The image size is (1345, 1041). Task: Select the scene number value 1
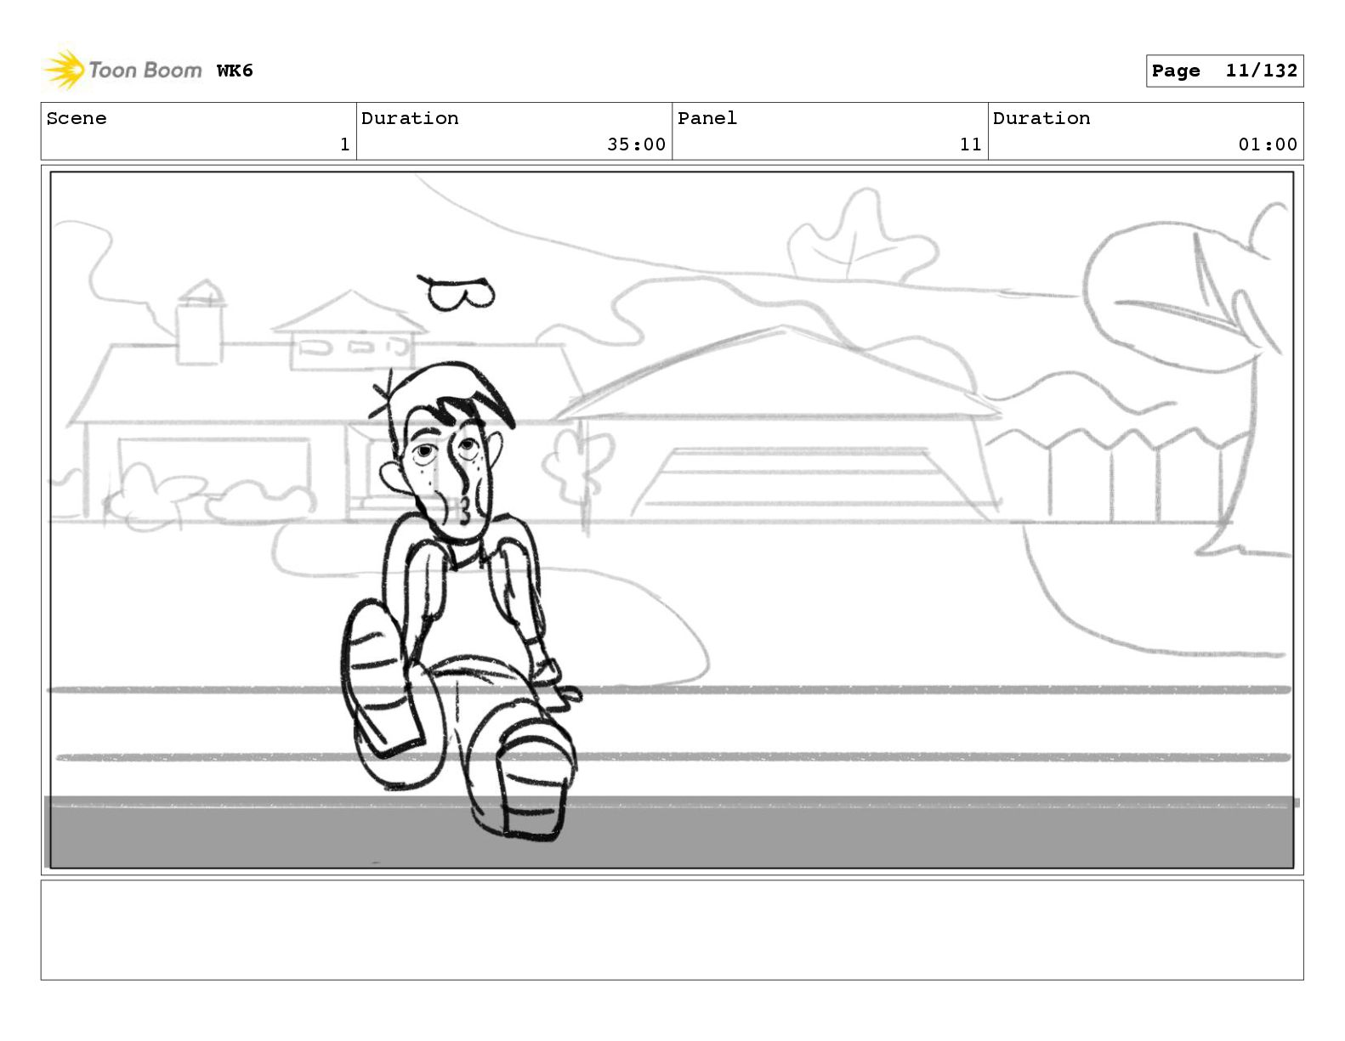(x=344, y=144)
